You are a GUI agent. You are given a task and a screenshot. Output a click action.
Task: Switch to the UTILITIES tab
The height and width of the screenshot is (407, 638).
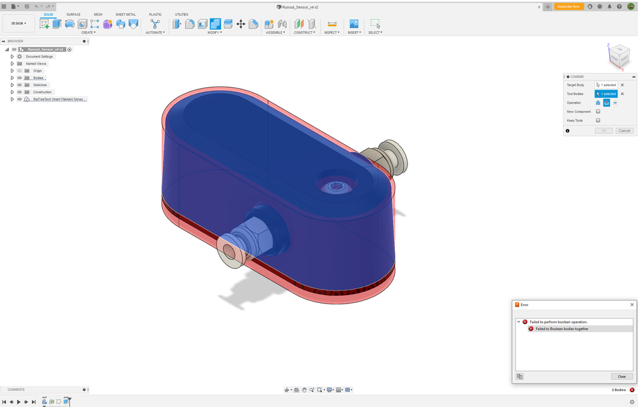click(x=181, y=14)
